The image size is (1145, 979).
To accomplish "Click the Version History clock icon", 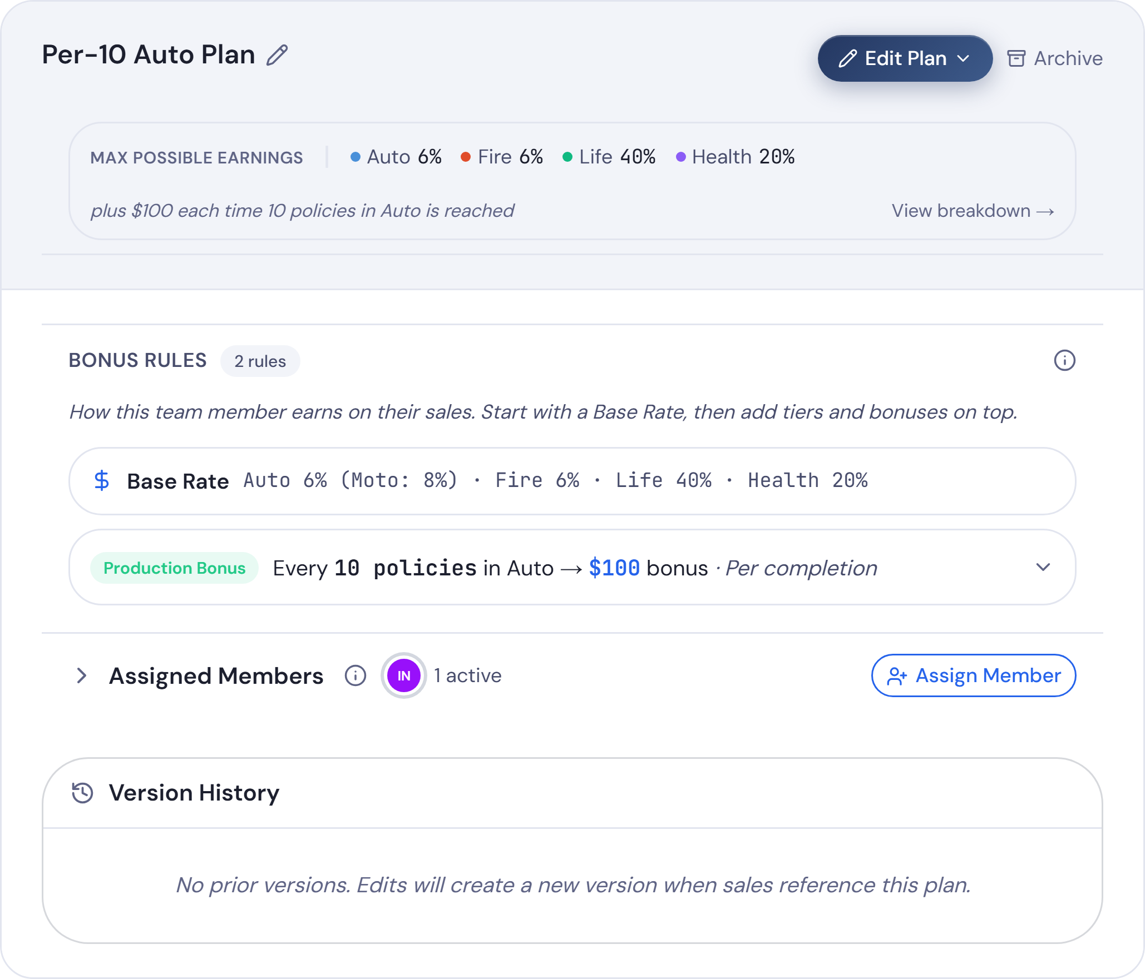I will [x=82, y=792].
